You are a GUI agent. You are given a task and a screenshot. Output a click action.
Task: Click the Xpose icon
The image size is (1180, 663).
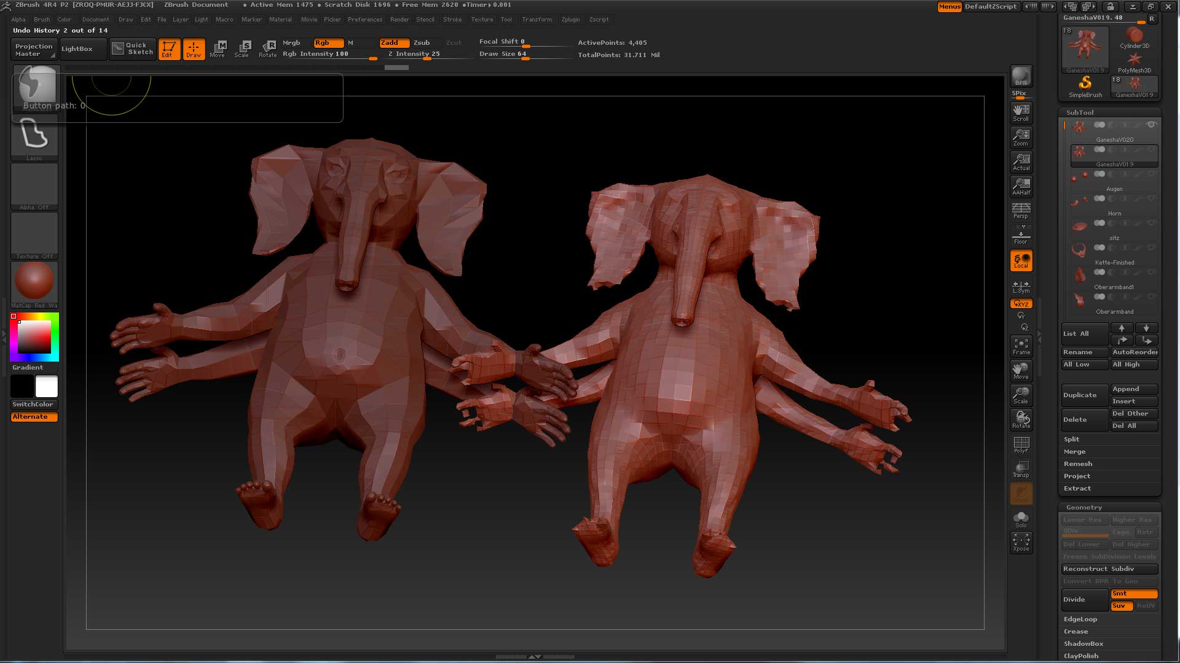point(1021,542)
